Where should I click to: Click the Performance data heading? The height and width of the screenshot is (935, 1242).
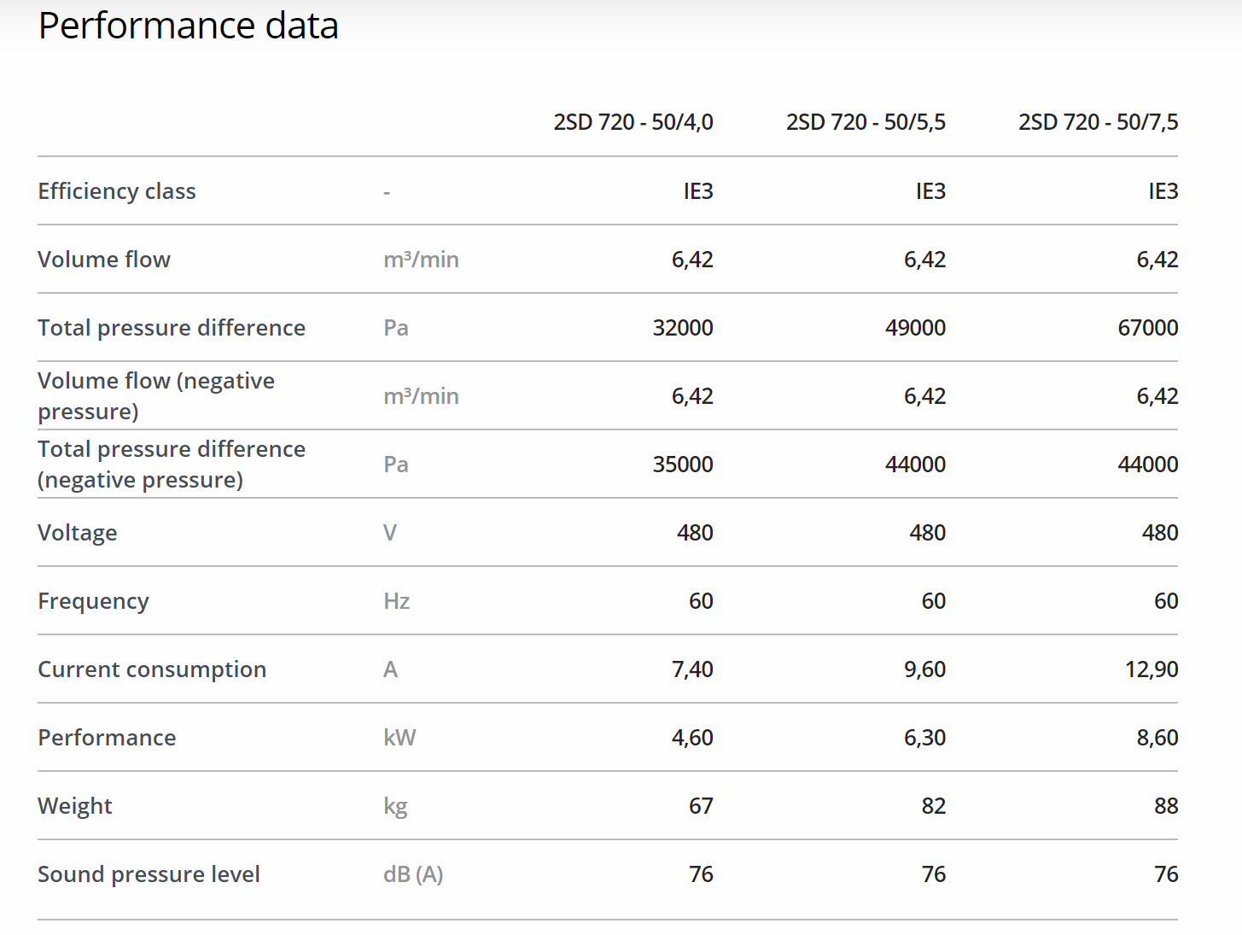pos(189,26)
